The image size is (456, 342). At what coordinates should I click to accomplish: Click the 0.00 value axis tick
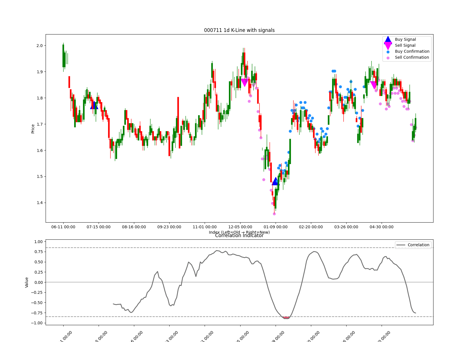(38, 282)
